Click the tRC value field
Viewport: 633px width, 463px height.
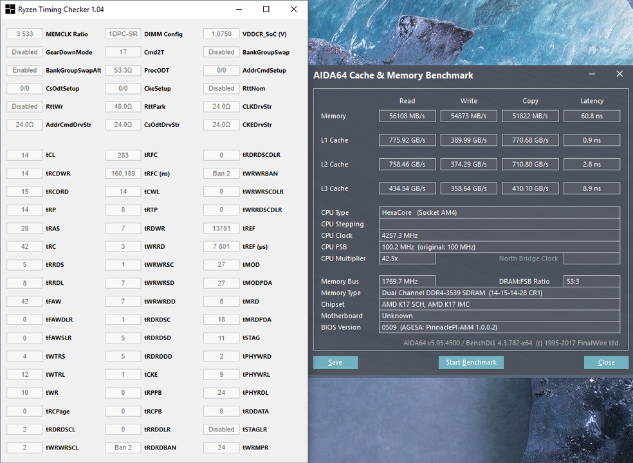[x=24, y=247]
